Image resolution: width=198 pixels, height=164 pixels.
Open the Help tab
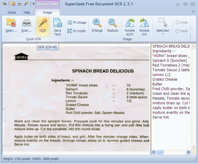27,12
